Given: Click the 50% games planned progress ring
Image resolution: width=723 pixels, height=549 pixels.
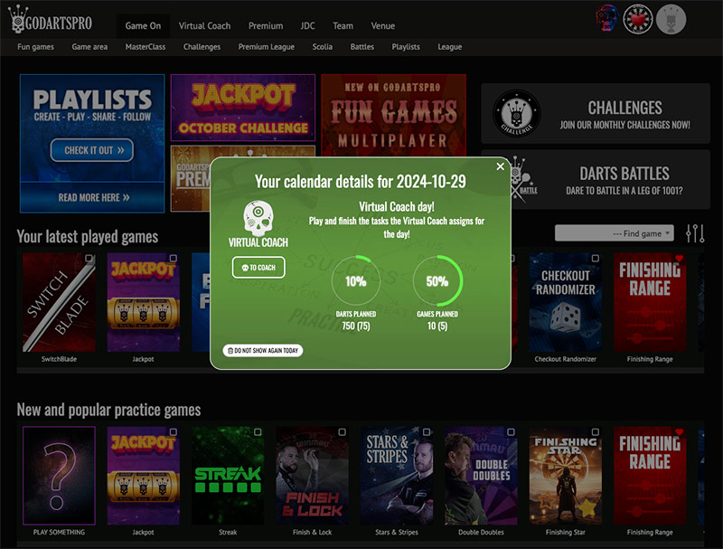Looking at the screenshot, I should pyautogui.click(x=437, y=280).
